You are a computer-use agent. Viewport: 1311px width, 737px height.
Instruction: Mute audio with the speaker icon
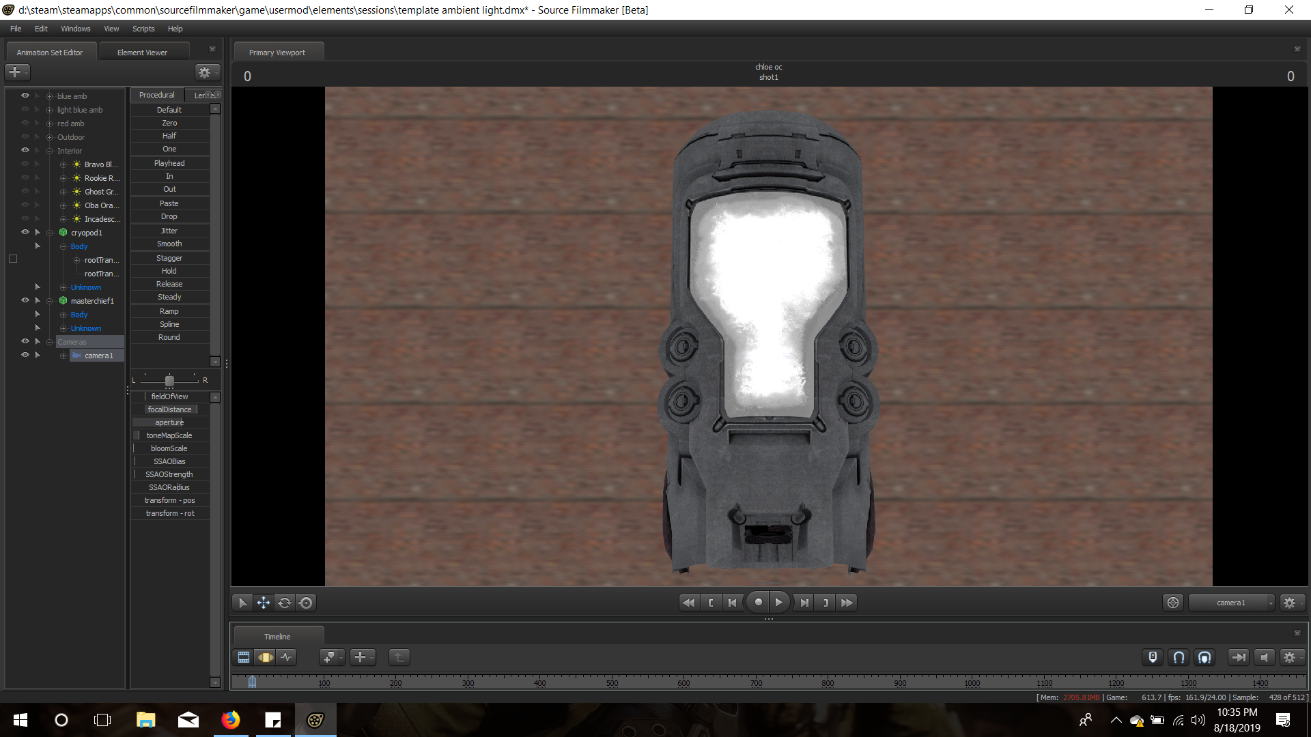coord(1265,657)
